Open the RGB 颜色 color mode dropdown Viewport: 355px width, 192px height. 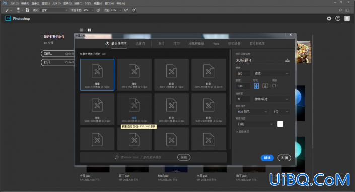click(x=252, y=112)
